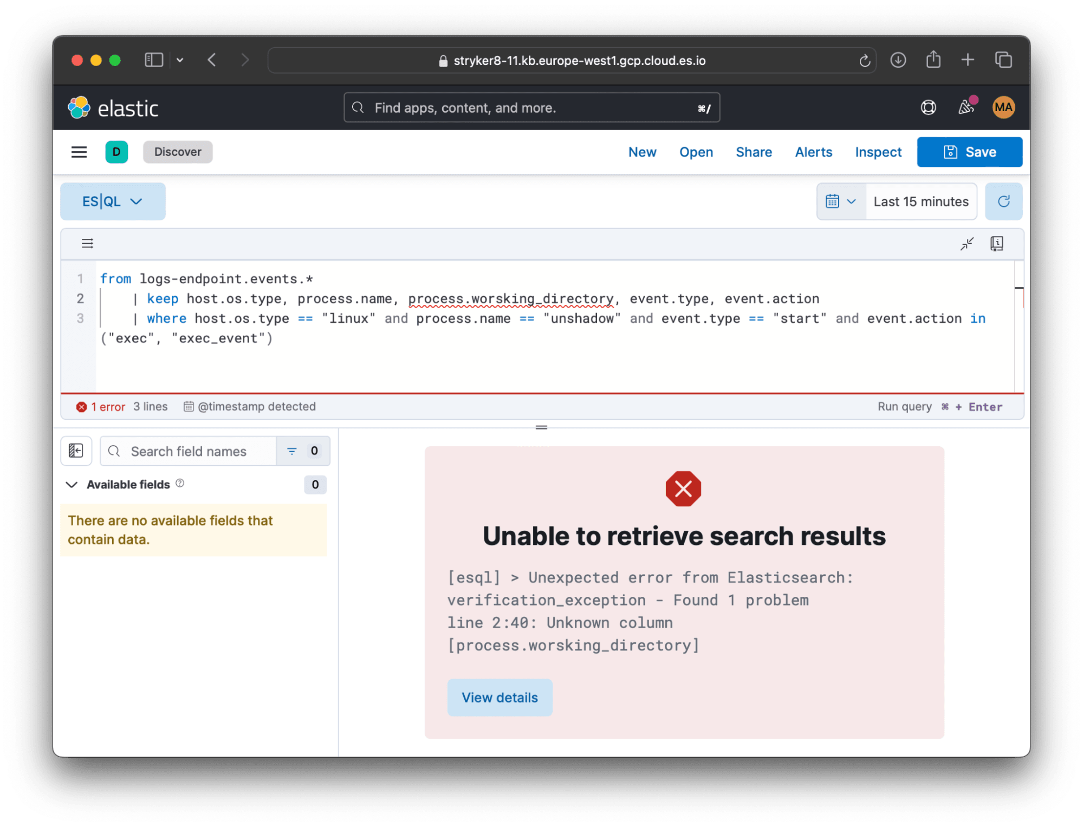This screenshot has height=827, width=1083.
Task: Click Available fields info icon
Action: pyautogui.click(x=180, y=484)
